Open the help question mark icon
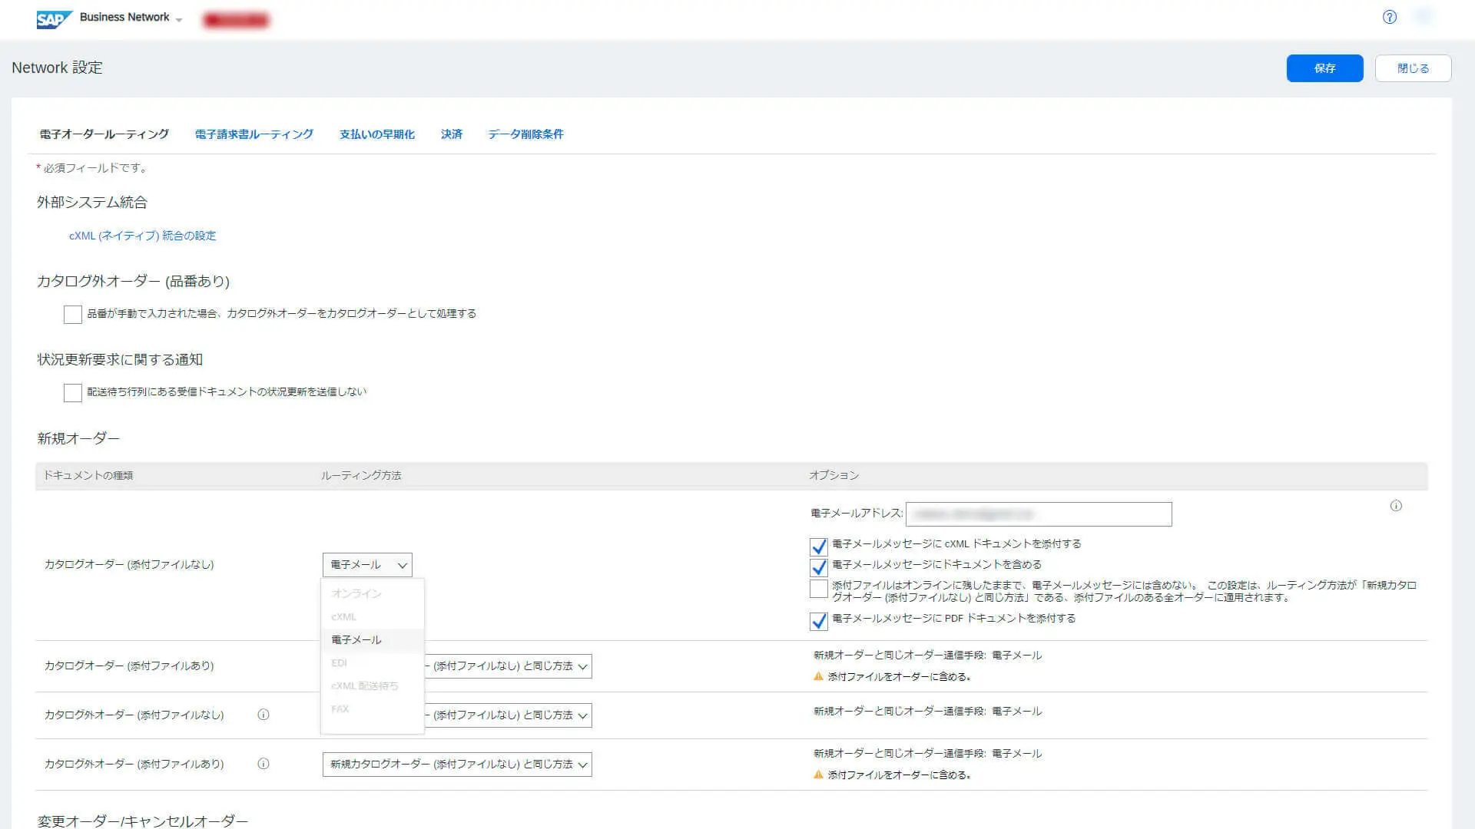Image resolution: width=1475 pixels, height=829 pixels. pyautogui.click(x=1389, y=17)
